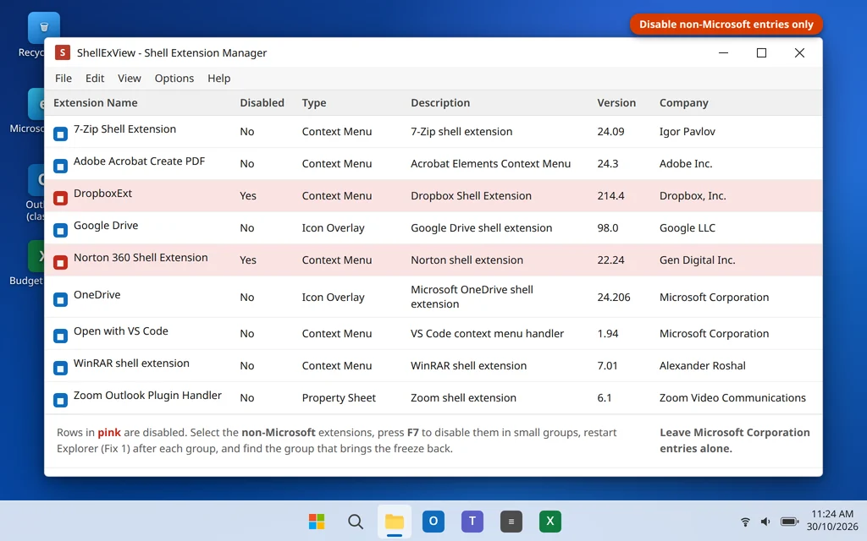Open taskbar Search

tap(356, 521)
